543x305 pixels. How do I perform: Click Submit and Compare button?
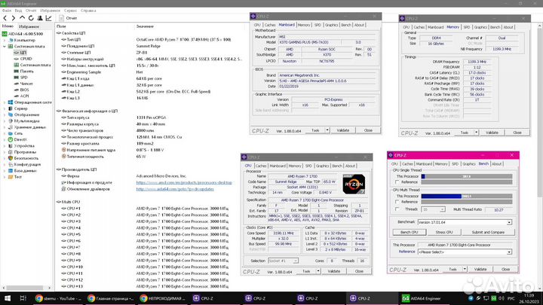click(488, 233)
